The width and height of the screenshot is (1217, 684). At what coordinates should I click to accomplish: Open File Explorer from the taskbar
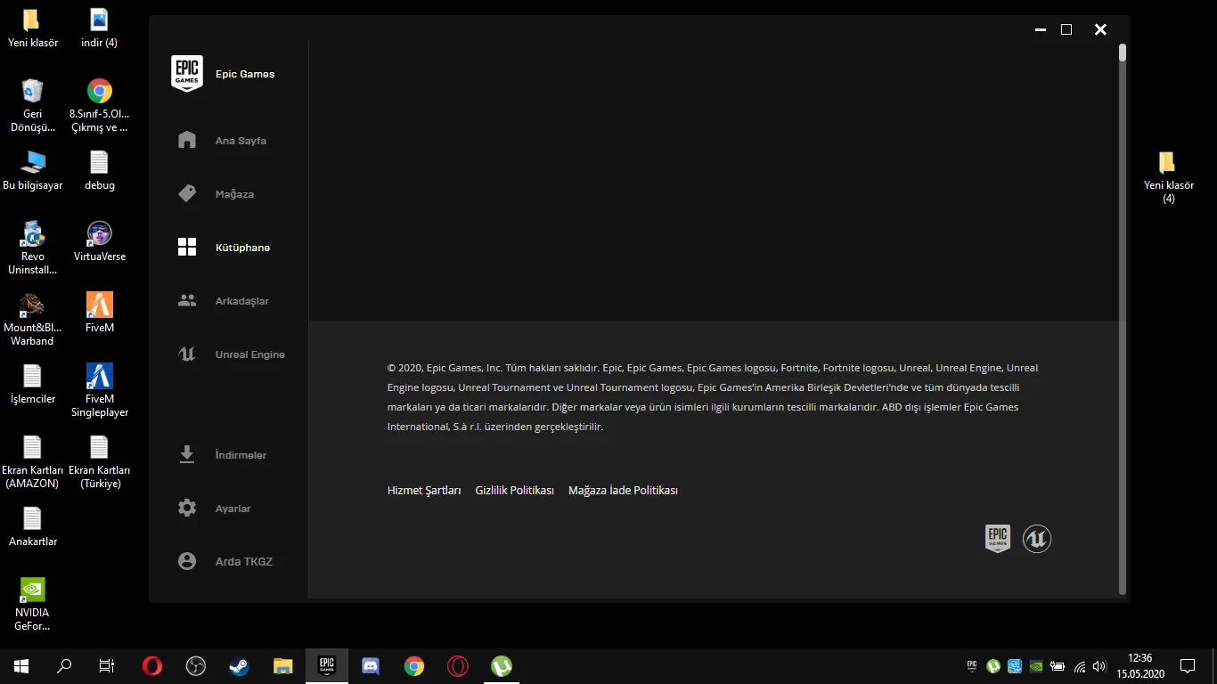pyautogui.click(x=283, y=666)
